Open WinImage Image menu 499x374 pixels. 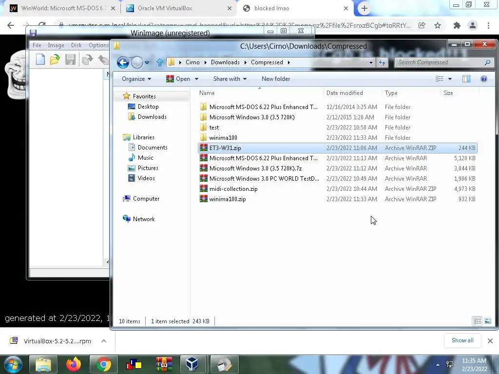pyautogui.click(x=56, y=45)
